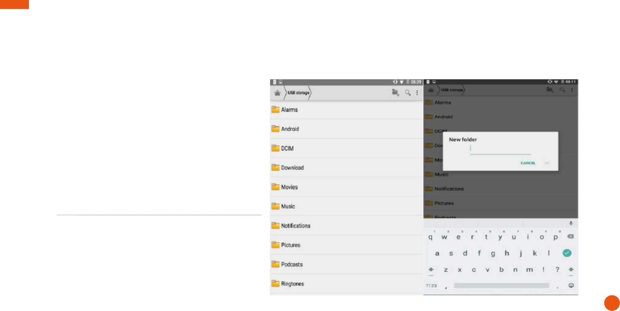Select USB storage breadcrumb on left screen
This screenshot has width=620, height=311.
click(298, 93)
